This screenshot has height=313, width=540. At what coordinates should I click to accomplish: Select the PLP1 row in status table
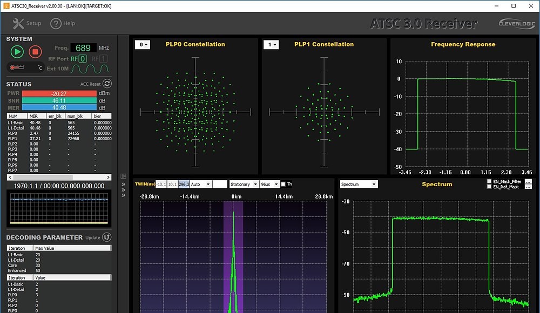(x=59, y=139)
